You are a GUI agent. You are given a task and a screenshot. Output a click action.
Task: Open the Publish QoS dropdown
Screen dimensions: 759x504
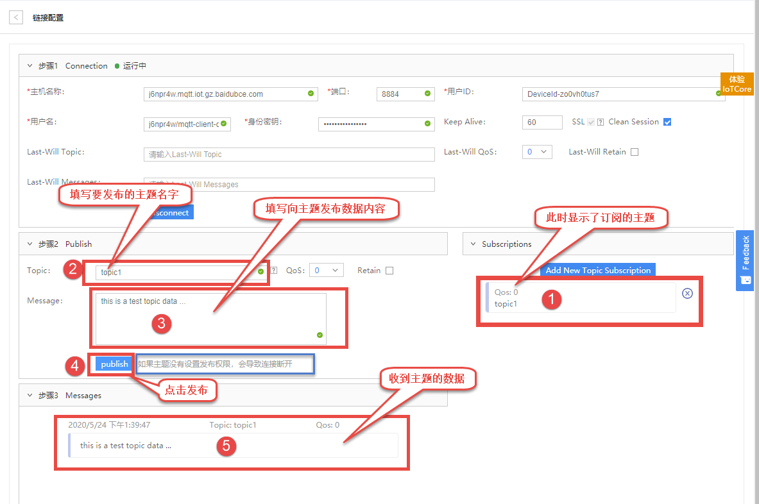click(327, 271)
